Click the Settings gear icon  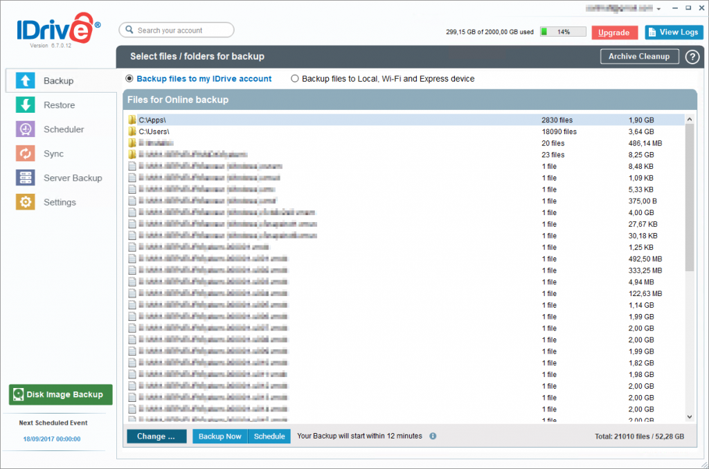pos(26,202)
